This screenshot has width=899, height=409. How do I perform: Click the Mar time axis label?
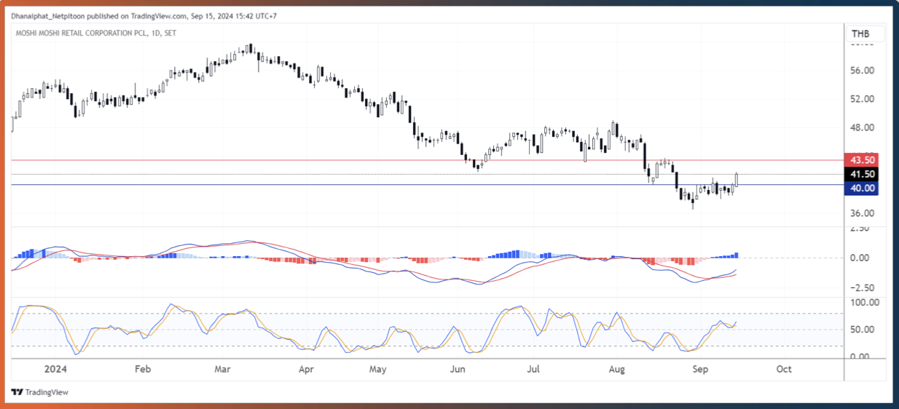click(x=221, y=369)
